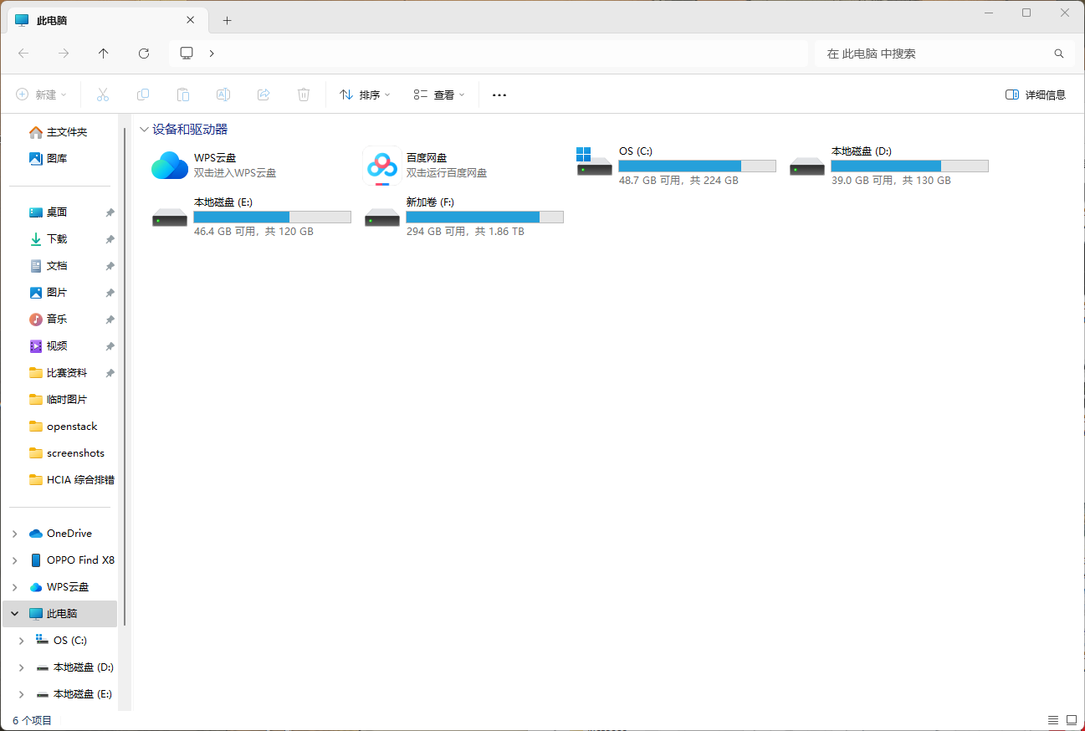Click the refresh button in navigation bar

pyautogui.click(x=144, y=54)
